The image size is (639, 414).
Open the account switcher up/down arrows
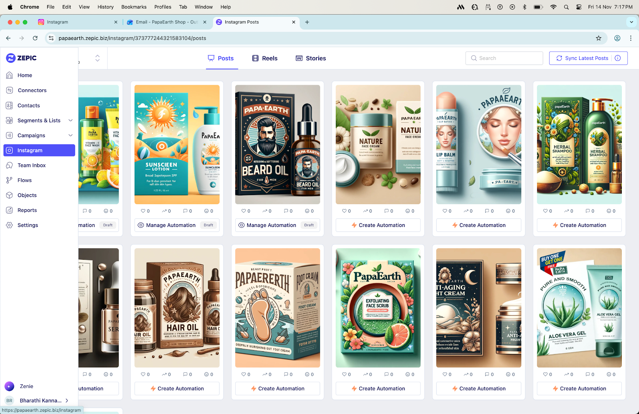point(97,58)
